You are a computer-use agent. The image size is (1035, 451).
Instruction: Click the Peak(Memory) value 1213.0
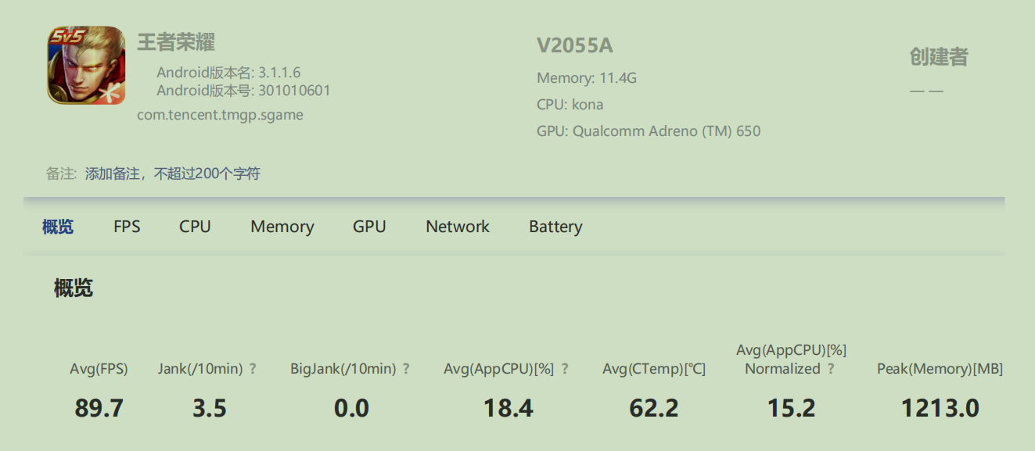point(940,408)
